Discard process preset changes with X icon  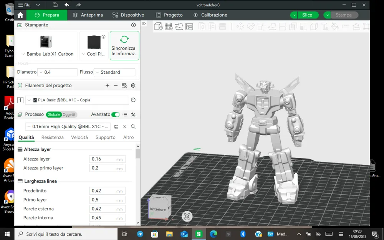tap(125, 127)
